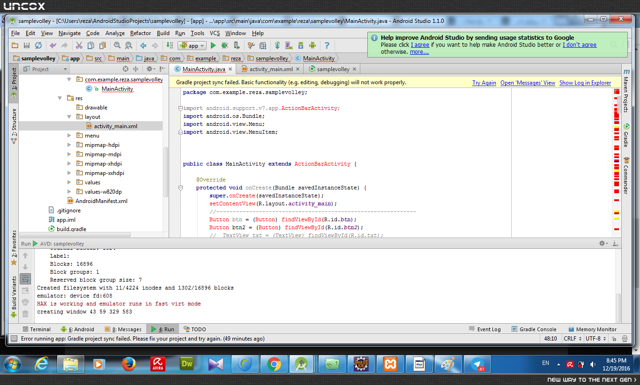This screenshot has width=640, height=385.
Task: Click Open 'Messages' View link
Action: click(528, 83)
